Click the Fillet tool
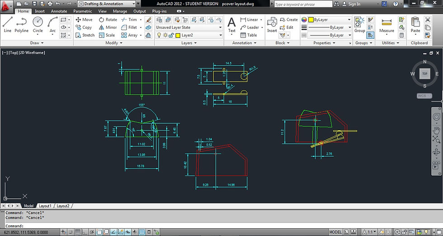 coord(129,27)
